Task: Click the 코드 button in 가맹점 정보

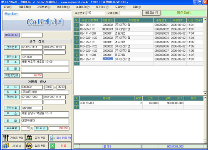Action: (x=12, y=87)
